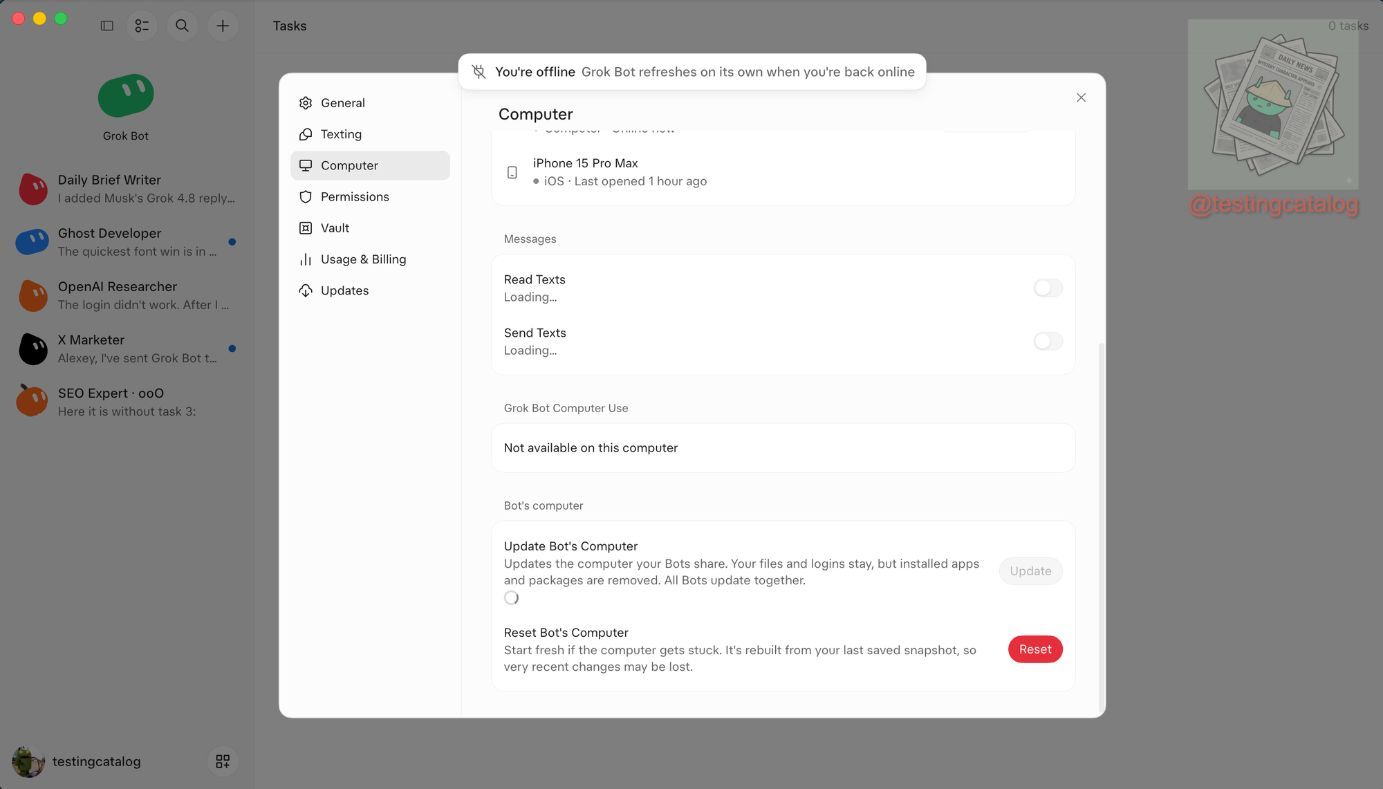Click the testingcatalog username
Image resolution: width=1383 pixels, height=789 pixels.
coord(97,761)
